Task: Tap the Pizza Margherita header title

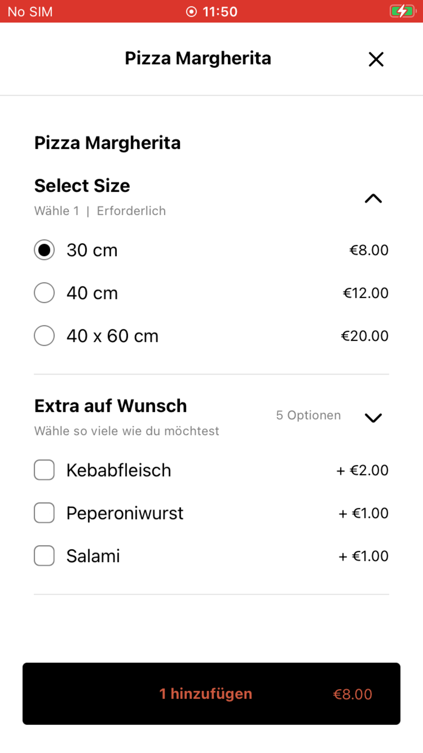Action: coord(198,58)
